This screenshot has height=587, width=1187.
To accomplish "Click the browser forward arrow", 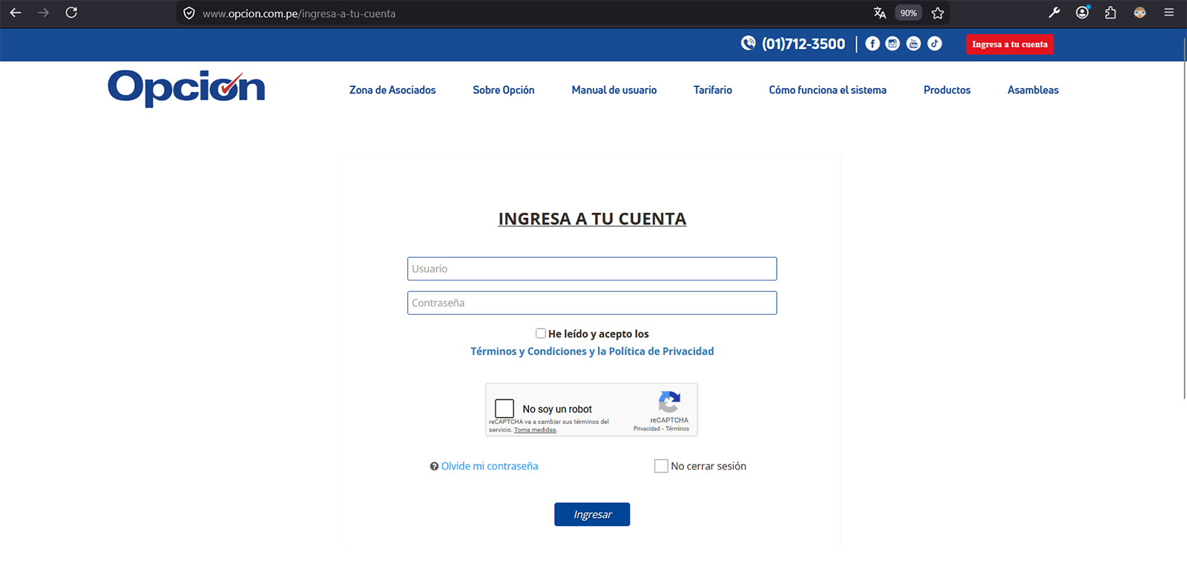I will [x=43, y=13].
